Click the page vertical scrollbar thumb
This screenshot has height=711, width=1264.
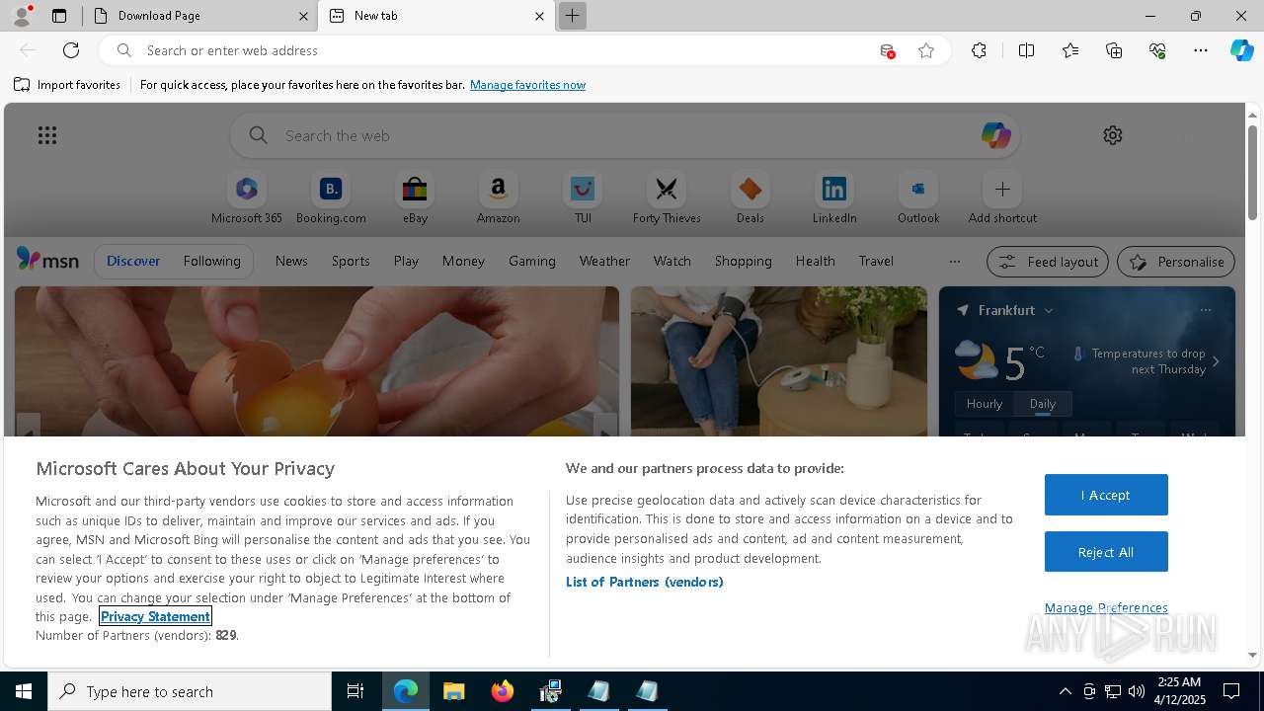(1252, 173)
